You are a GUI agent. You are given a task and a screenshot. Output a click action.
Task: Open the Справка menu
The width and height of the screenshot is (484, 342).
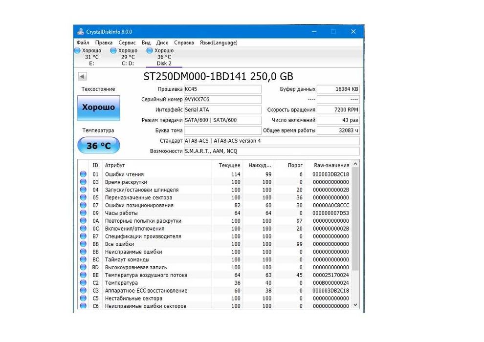click(184, 43)
